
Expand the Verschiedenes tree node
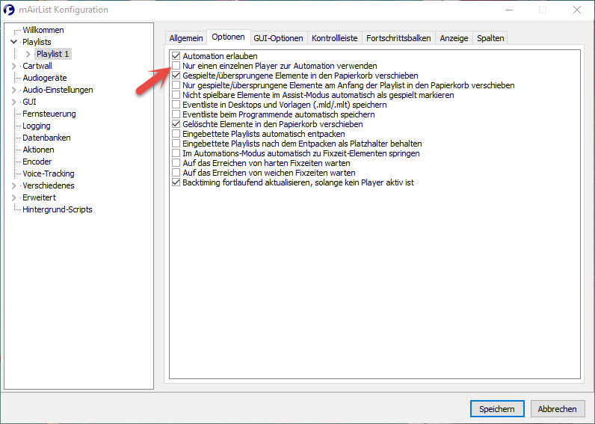pyautogui.click(x=13, y=185)
